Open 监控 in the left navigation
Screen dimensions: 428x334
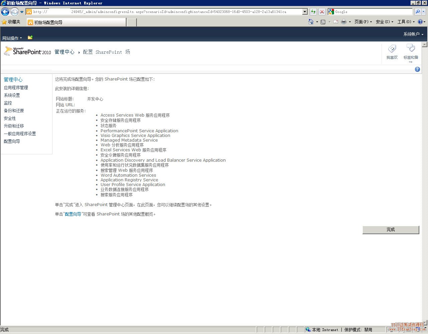pos(8,103)
